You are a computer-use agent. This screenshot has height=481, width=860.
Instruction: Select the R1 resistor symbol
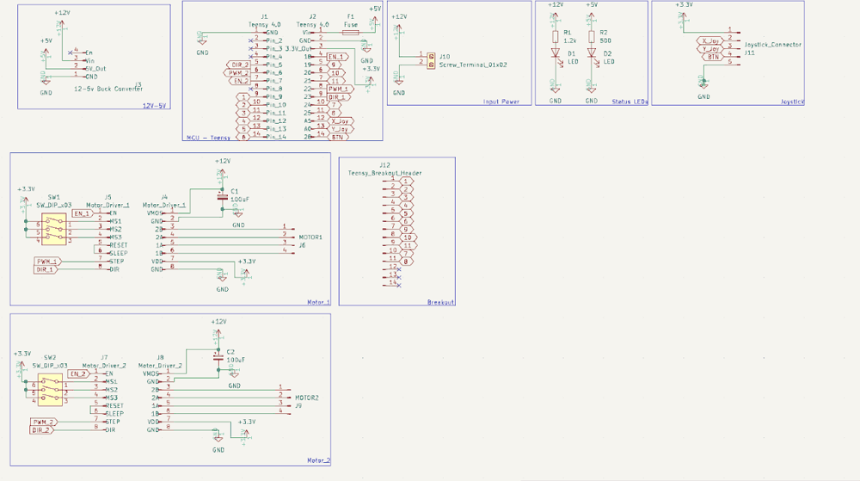coord(555,37)
